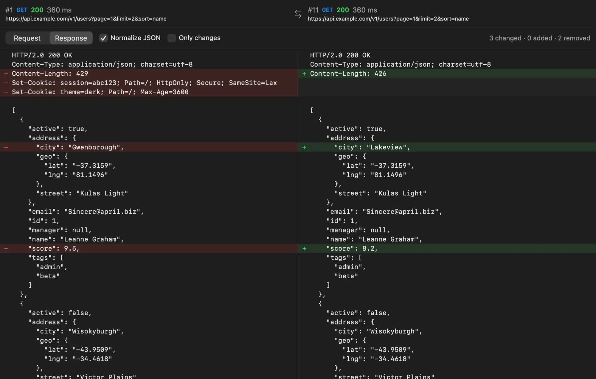Click added line '"score": 8.2'

point(447,248)
